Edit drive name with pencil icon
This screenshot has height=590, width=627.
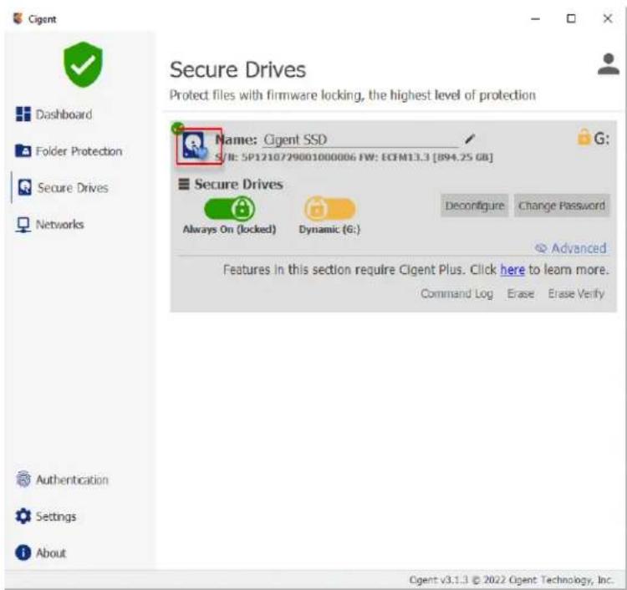tap(470, 139)
